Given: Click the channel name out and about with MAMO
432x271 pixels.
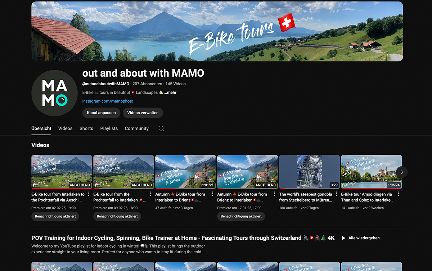Looking at the screenshot, I should coord(143,73).
